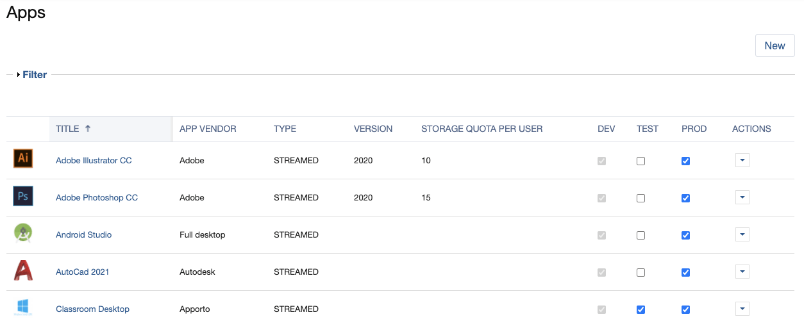Viewport: 804px width, 326px height.
Task: Open actions dropdown for Classroom Desktop
Action: coord(742,309)
